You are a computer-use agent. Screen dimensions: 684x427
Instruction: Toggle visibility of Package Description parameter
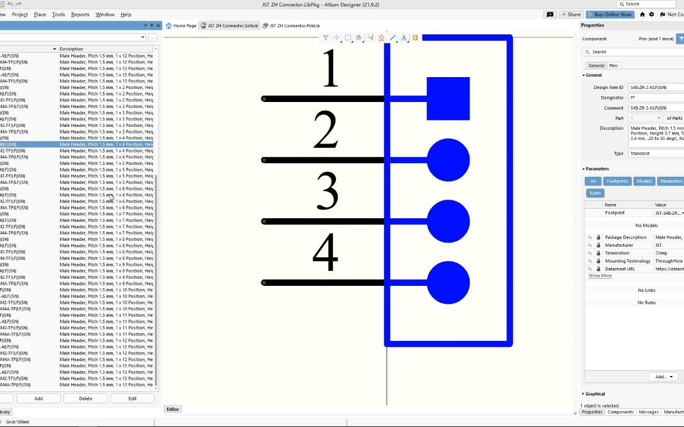tap(590, 237)
